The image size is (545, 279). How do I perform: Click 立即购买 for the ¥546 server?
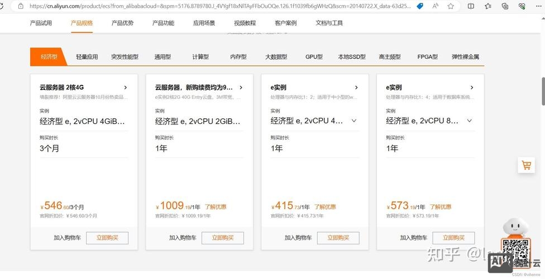tap(107, 238)
